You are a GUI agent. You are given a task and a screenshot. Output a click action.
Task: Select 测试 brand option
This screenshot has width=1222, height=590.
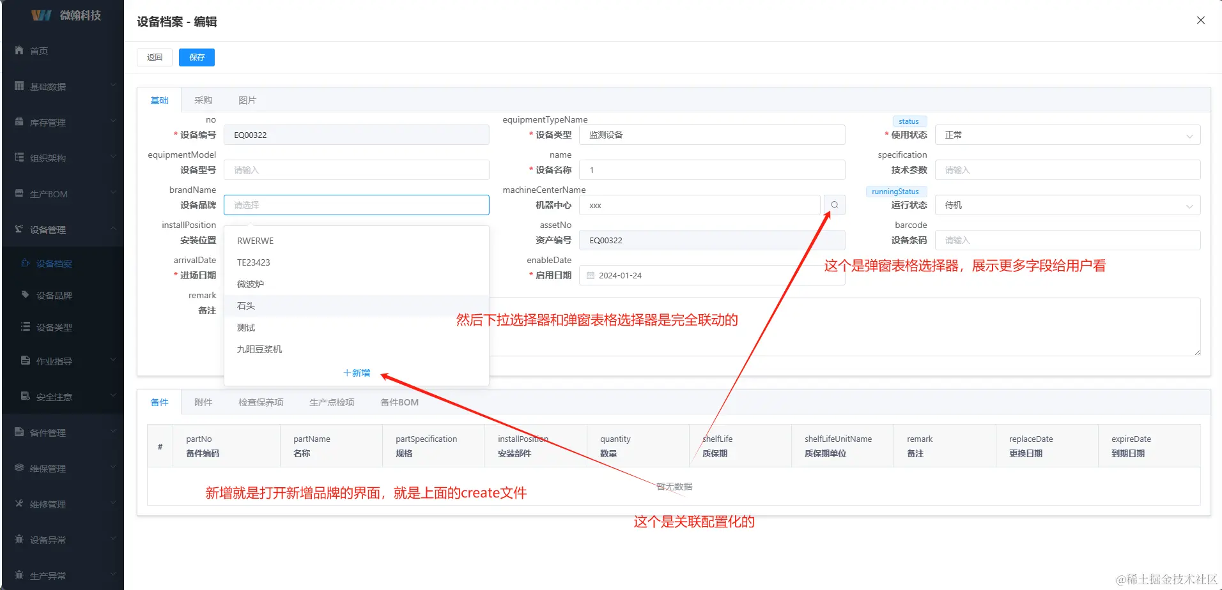(x=357, y=328)
